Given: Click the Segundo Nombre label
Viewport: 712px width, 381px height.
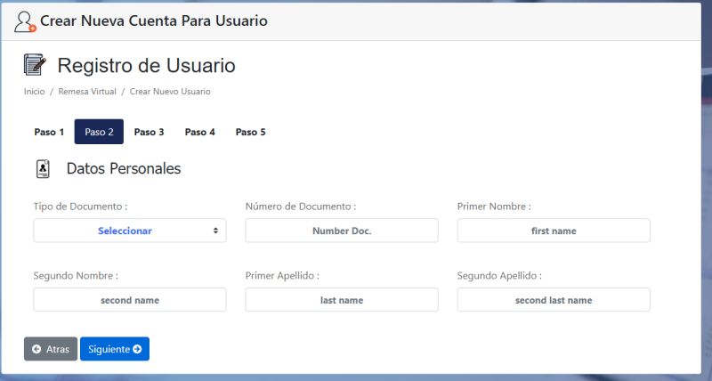Looking at the screenshot, I should click(76, 276).
